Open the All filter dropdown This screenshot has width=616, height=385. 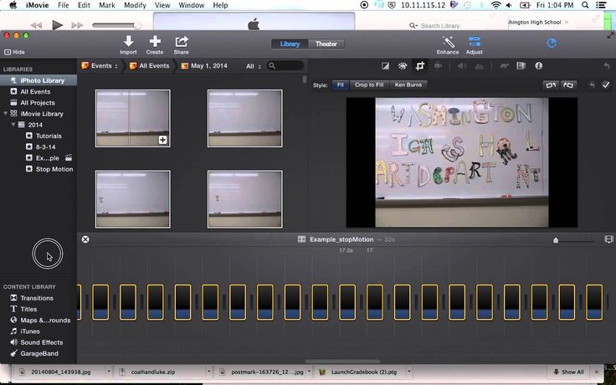click(x=253, y=65)
